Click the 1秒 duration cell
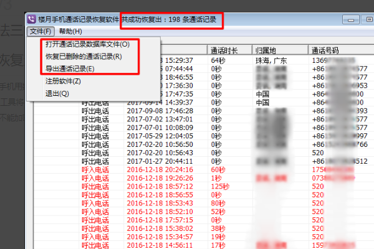Image resolution: width=374 pixels, height=249 pixels. [x=216, y=178]
